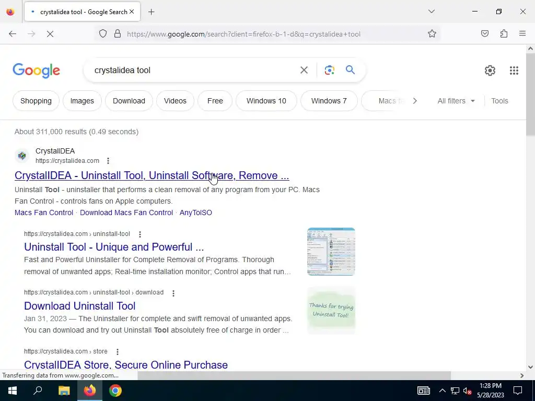
Task: Open search Tools
Action: (x=499, y=101)
